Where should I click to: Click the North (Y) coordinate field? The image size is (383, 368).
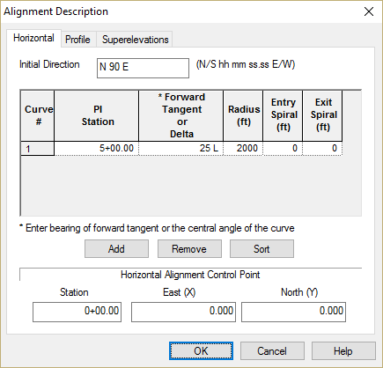coord(293,312)
